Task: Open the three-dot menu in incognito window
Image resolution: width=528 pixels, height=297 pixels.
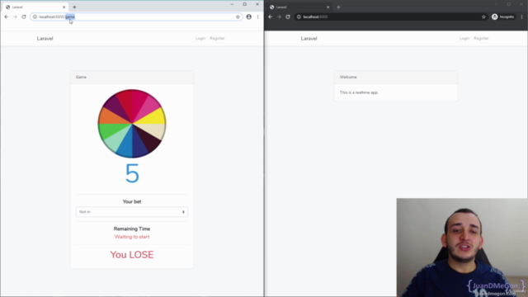Action: point(522,16)
